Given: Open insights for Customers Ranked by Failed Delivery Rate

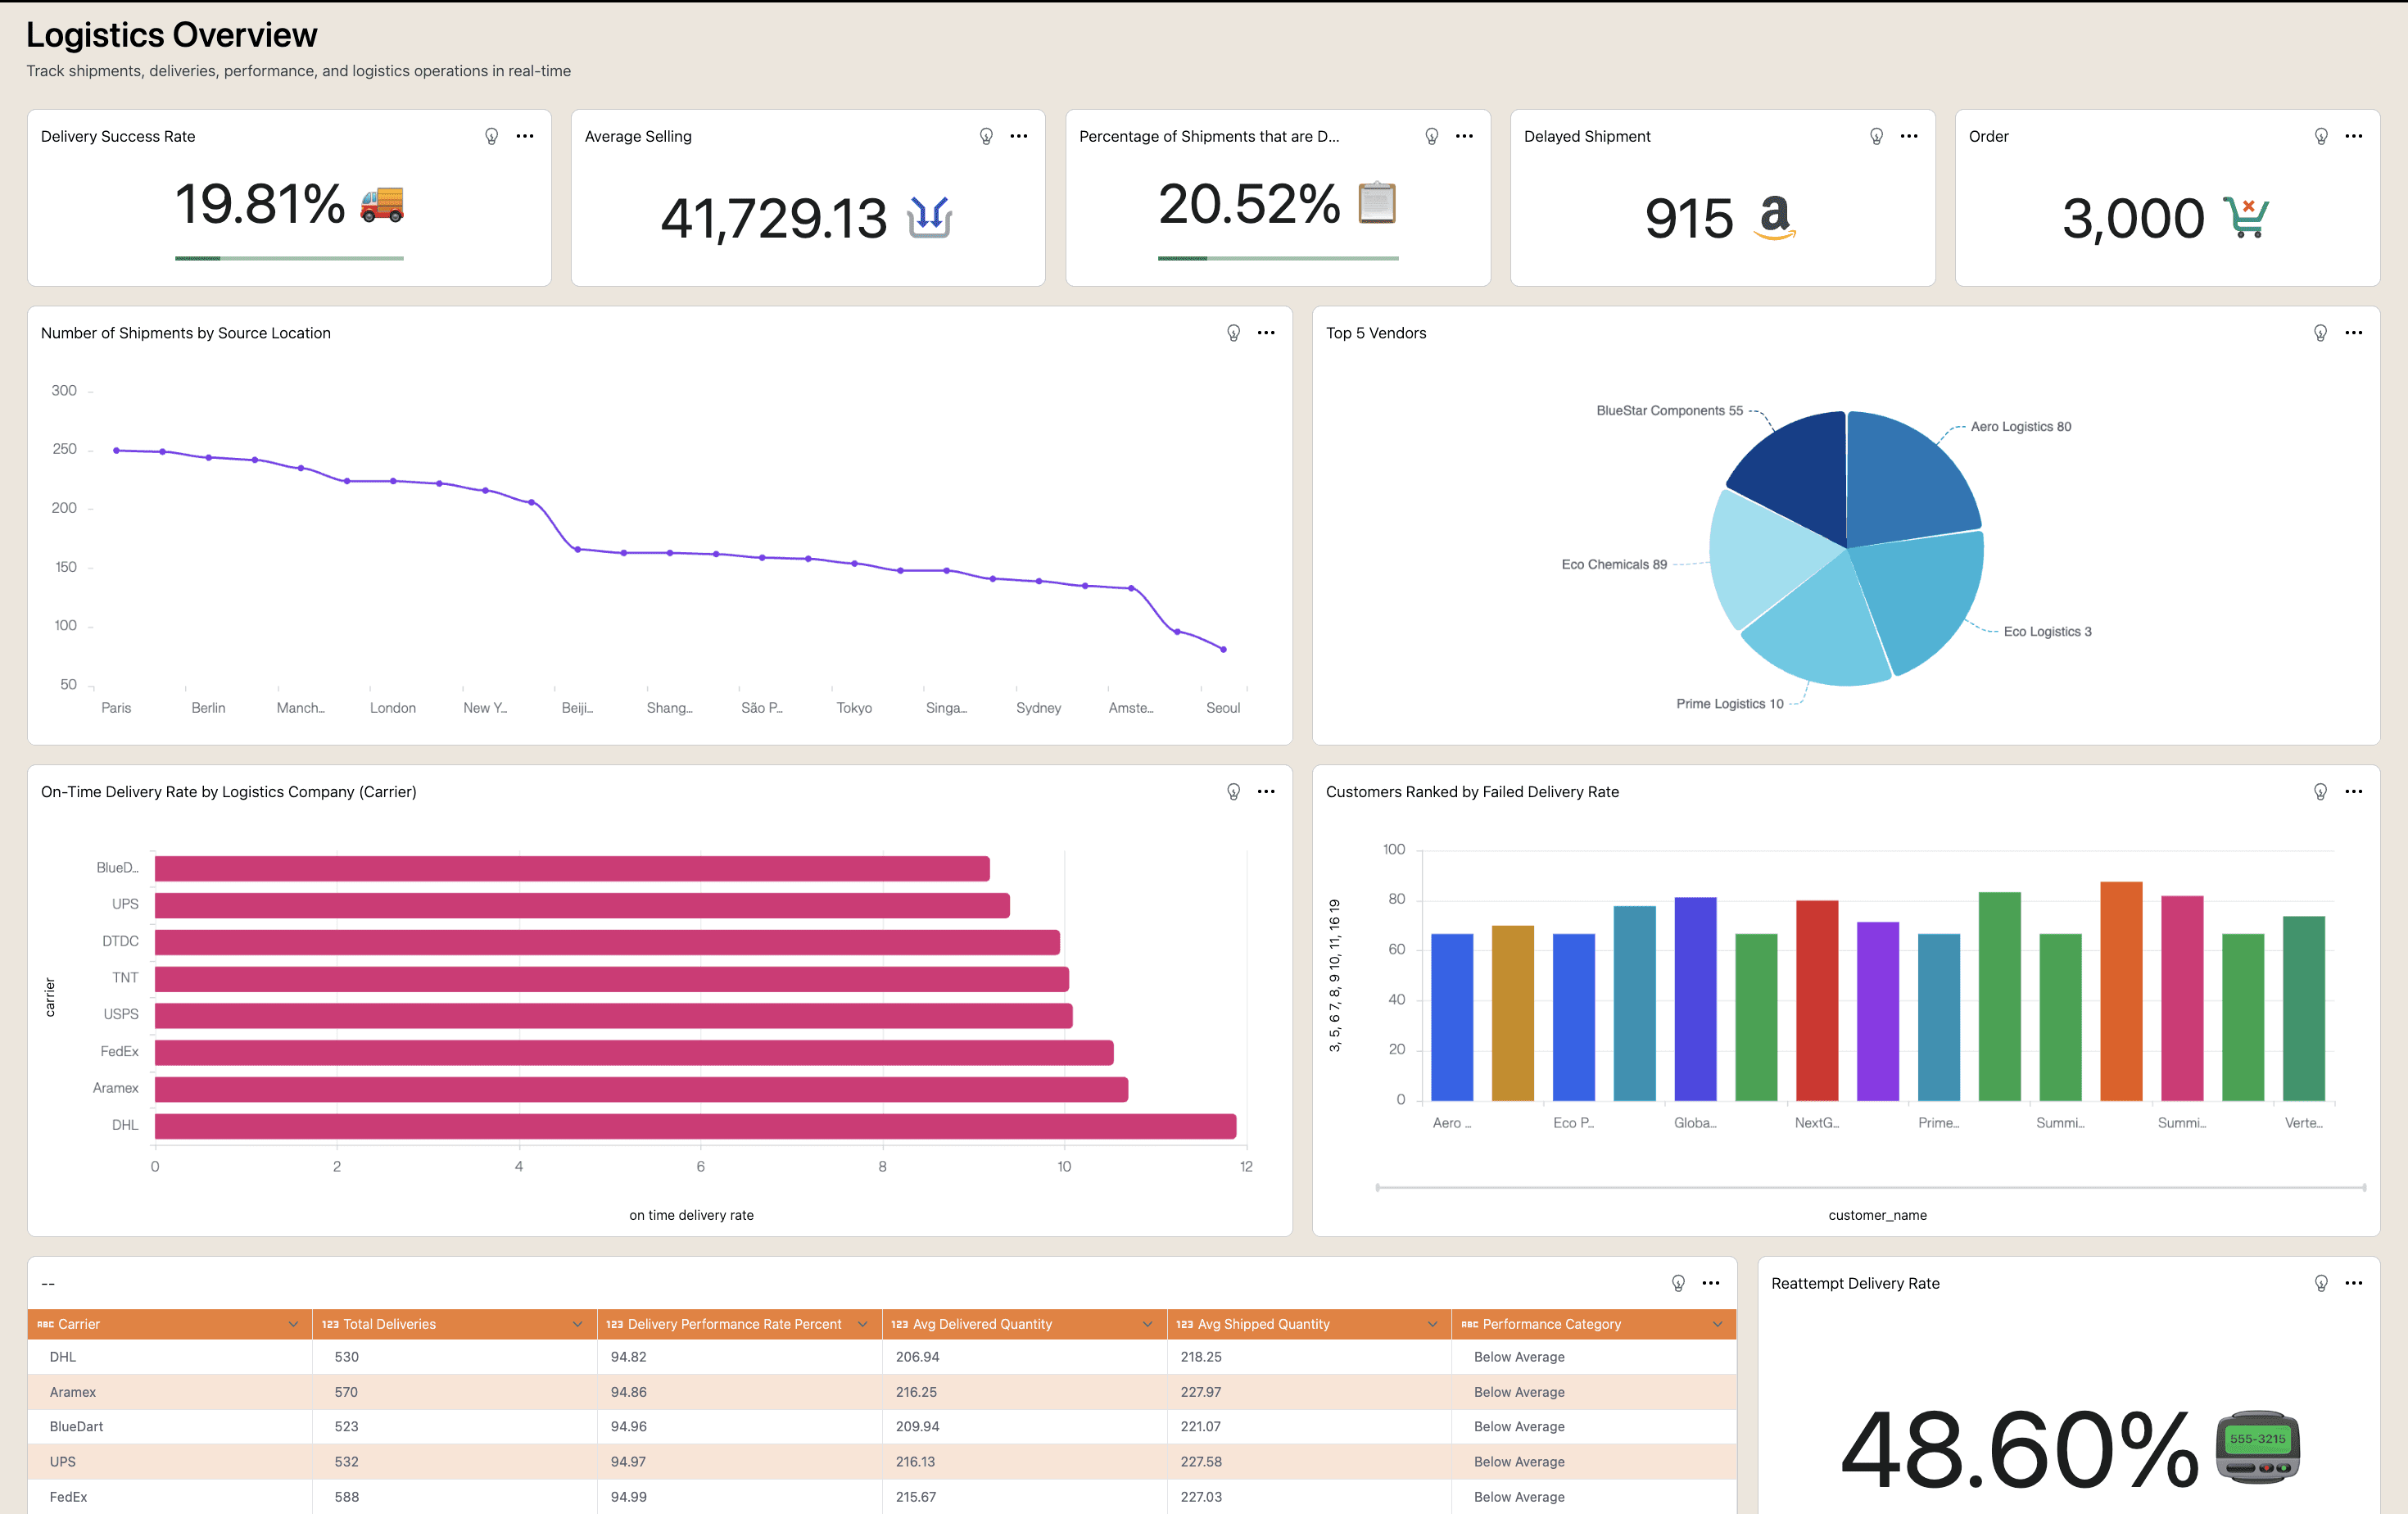Looking at the screenshot, I should point(2320,791).
